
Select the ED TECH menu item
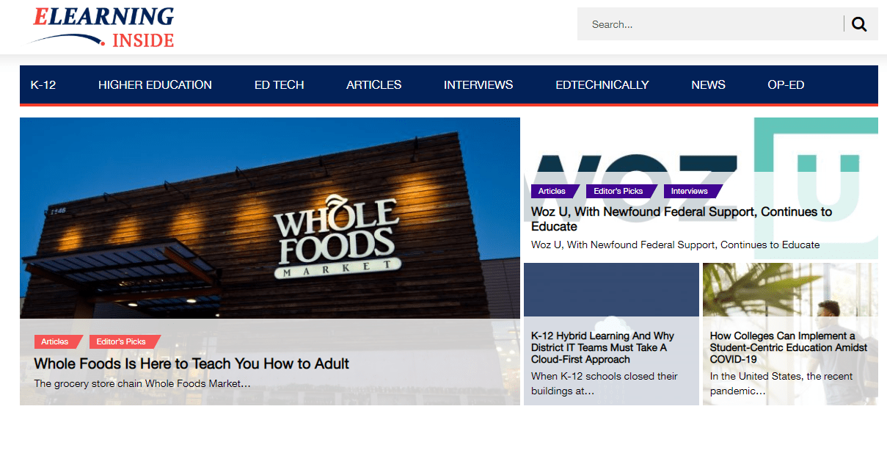279,84
